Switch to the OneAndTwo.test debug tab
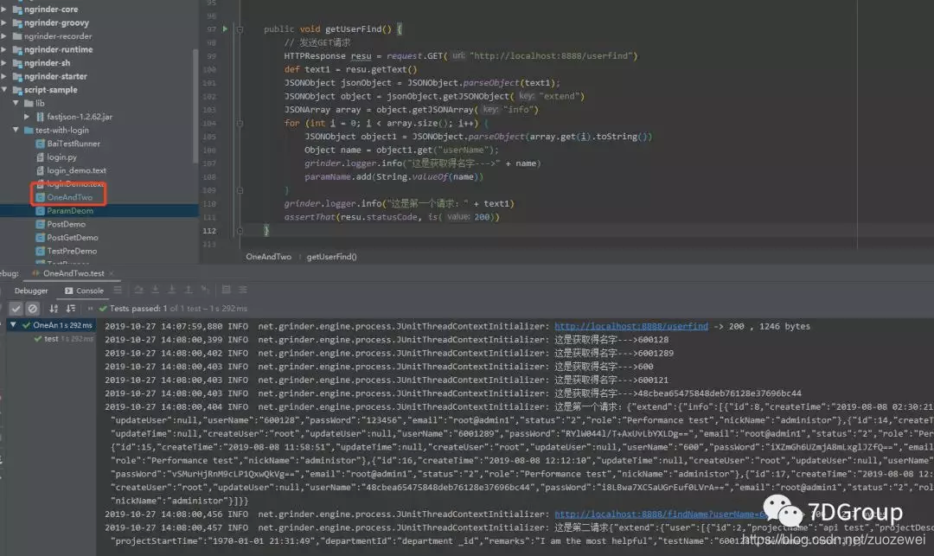The width and height of the screenshot is (934, 556). pyautogui.click(x=74, y=273)
